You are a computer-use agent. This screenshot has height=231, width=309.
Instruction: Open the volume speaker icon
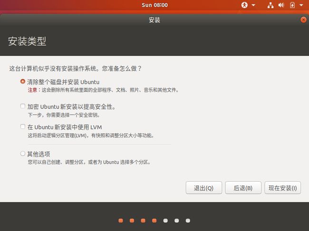[281, 5]
